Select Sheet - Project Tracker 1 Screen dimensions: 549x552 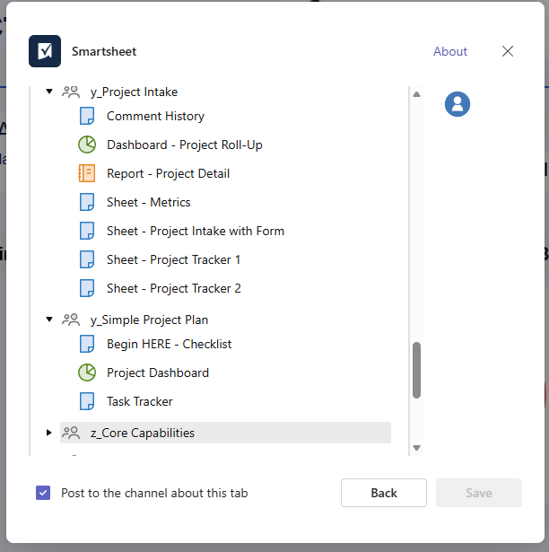(x=173, y=259)
